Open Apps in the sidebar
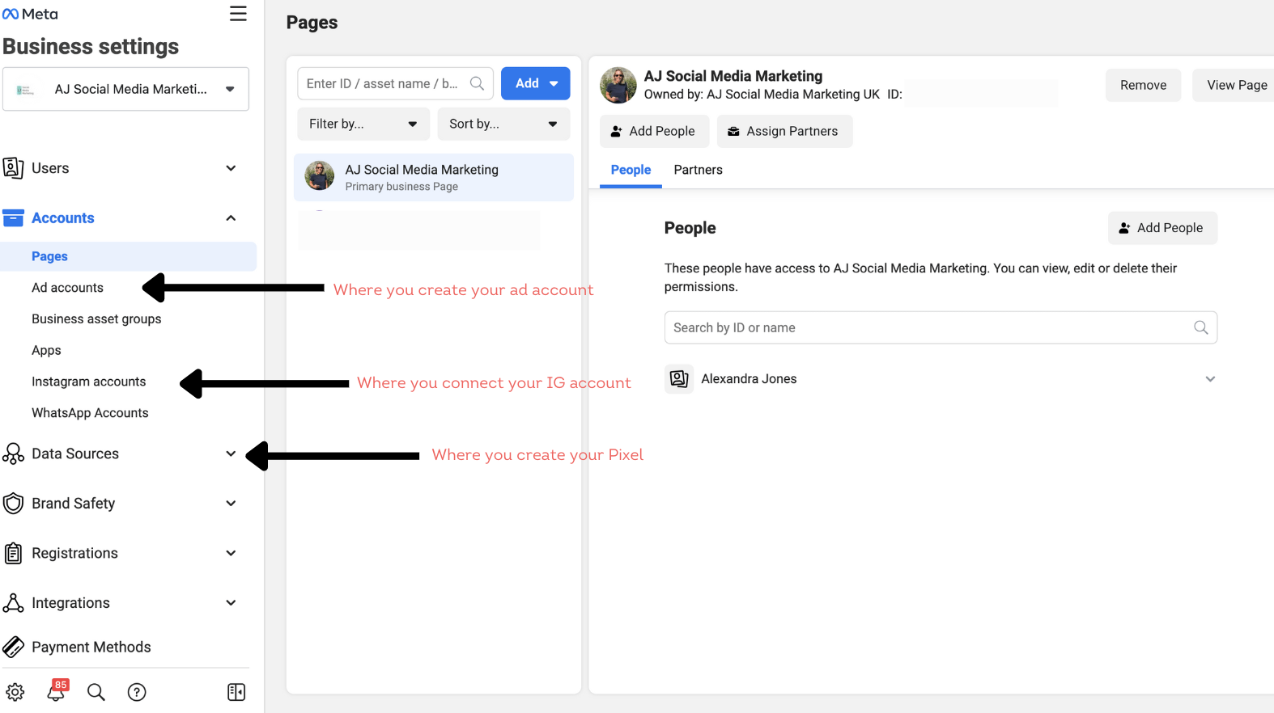 point(46,350)
